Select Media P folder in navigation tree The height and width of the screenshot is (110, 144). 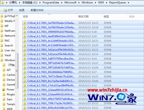tap(8, 21)
